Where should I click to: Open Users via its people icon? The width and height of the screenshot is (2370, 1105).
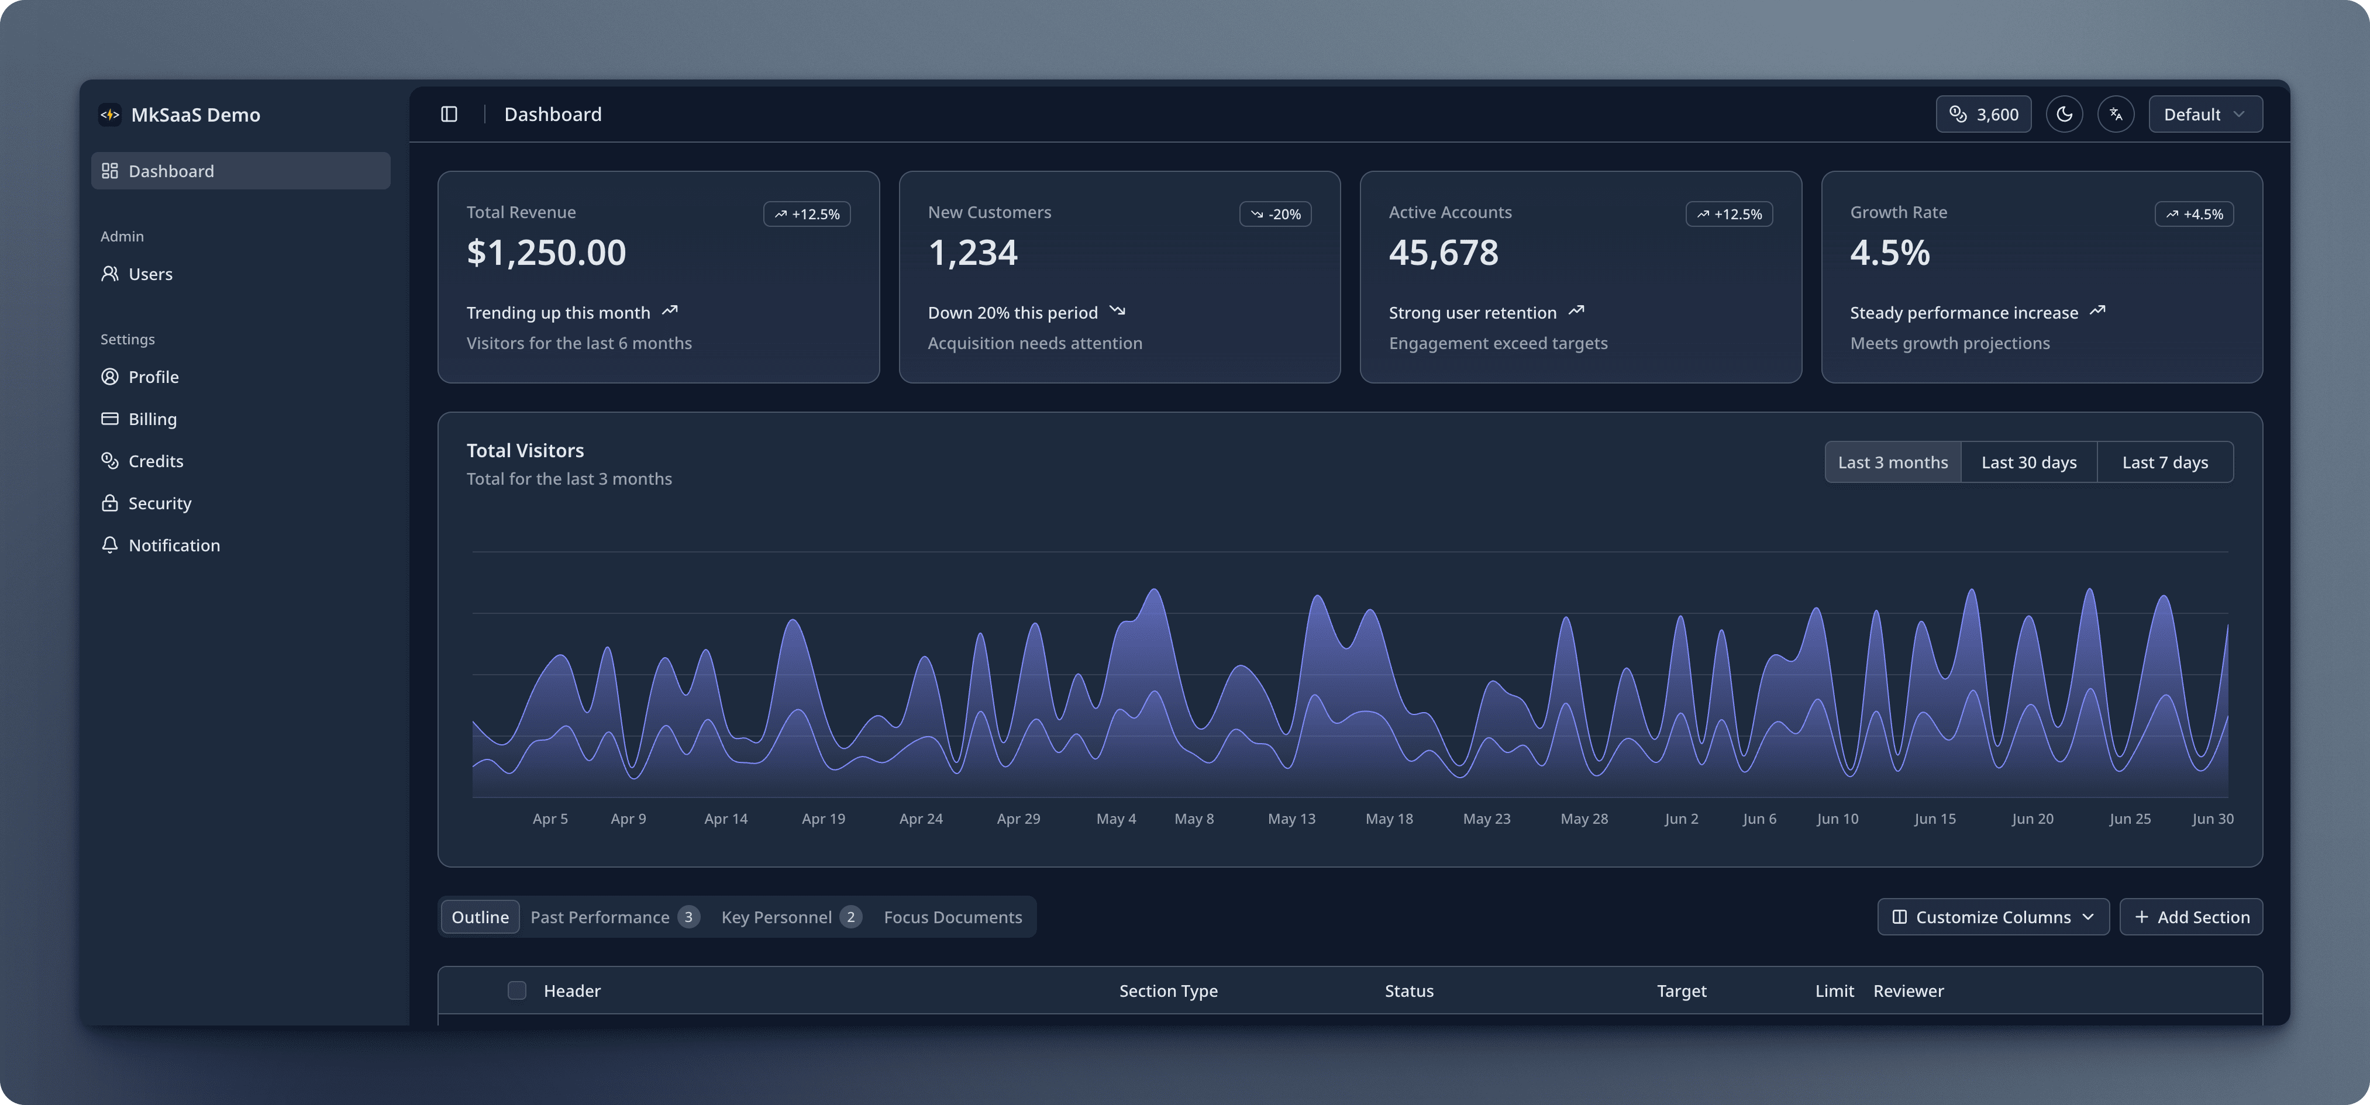[109, 274]
